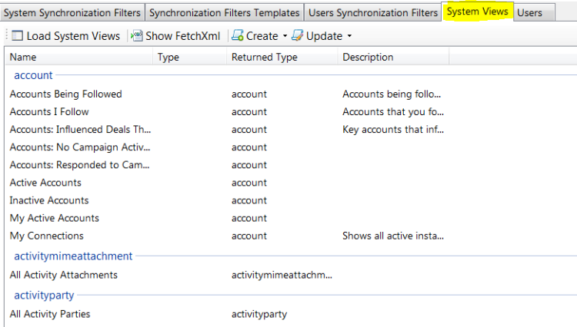Click Show FetchXml button label
Image resolution: width=577 pixels, height=327 pixels.
tap(183, 36)
